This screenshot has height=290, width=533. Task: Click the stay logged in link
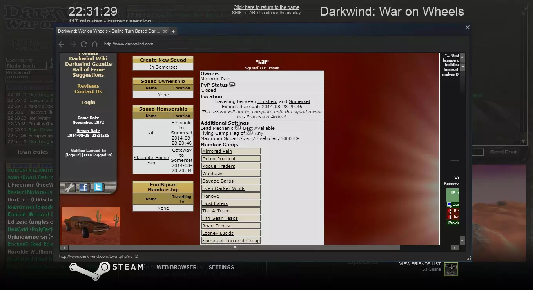tap(98, 155)
